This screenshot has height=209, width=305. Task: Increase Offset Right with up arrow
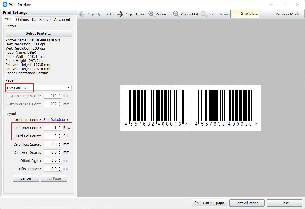tap(60, 159)
